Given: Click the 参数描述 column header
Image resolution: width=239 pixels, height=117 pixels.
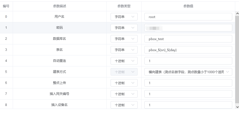Looking at the screenshot, I should pyautogui.click(x=59, y=6).
